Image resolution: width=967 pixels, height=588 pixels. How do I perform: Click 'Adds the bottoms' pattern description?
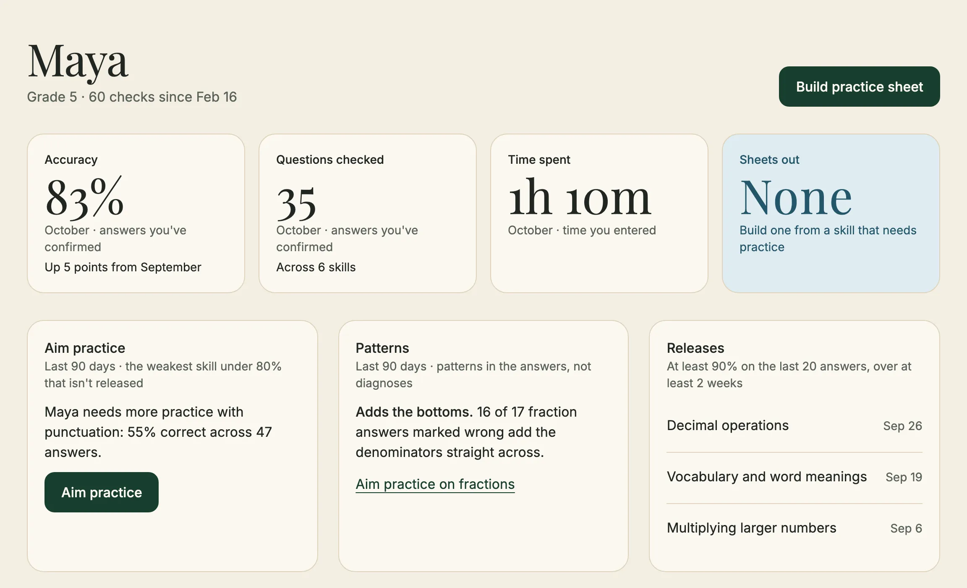(466, 432)
